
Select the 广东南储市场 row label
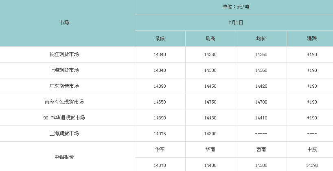click(x=64, y=86)
